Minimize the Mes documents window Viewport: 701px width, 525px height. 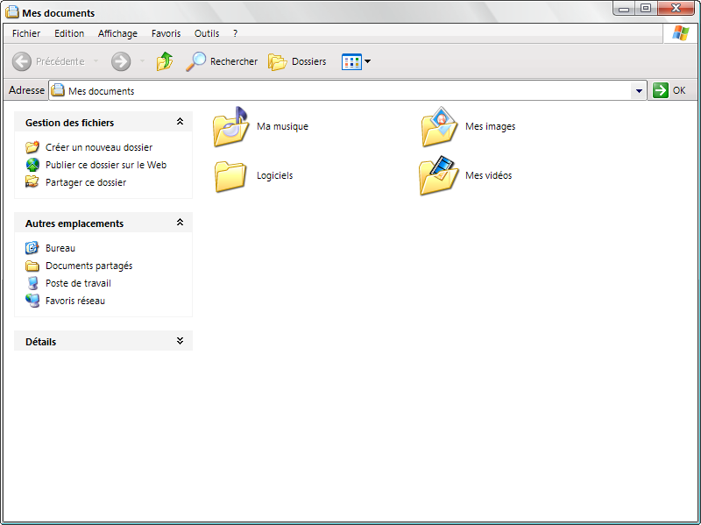pos(624,9)
